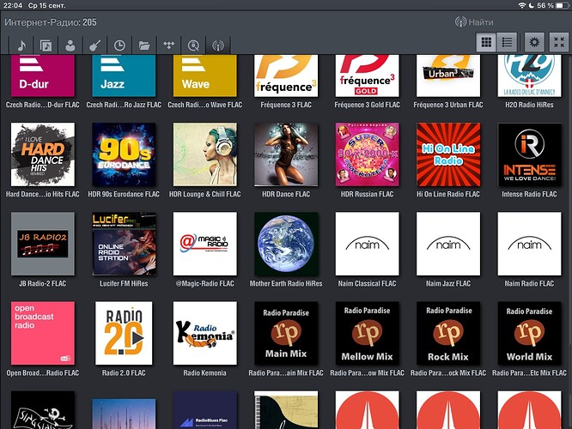Open the genres guitar icon tab

tap(94, 45)
